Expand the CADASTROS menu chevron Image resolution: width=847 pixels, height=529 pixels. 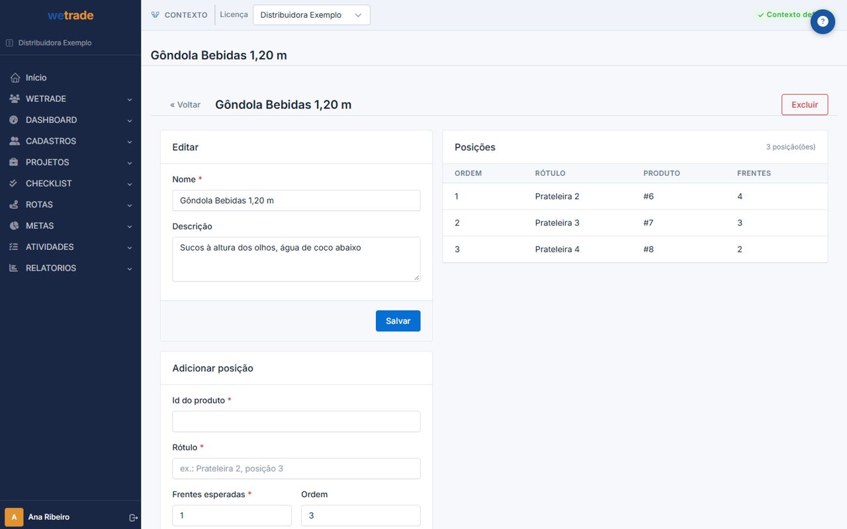pyautogui.click(x=130, y=142)
